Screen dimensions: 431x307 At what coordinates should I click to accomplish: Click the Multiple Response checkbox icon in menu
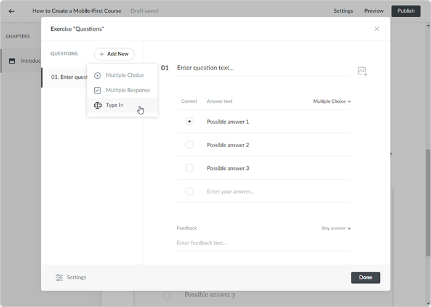tap(97, 90)
